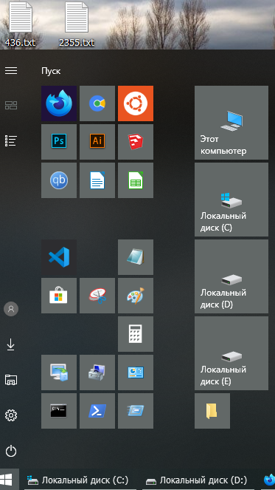Open the Control Panel tile

click(x=136, y=372)
